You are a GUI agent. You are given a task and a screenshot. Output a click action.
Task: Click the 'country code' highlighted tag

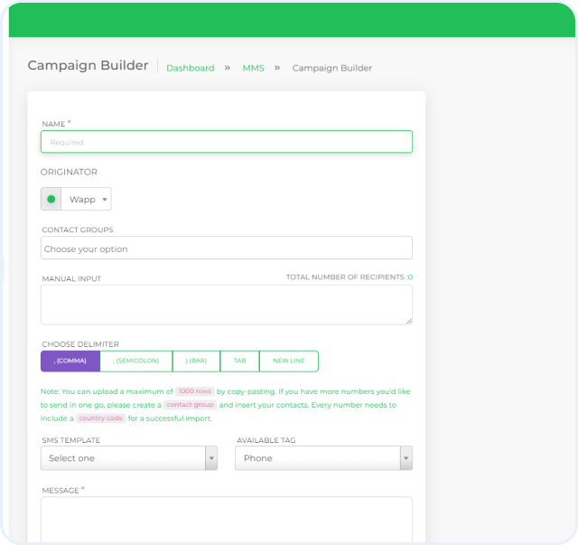click(x=100, y=418)
